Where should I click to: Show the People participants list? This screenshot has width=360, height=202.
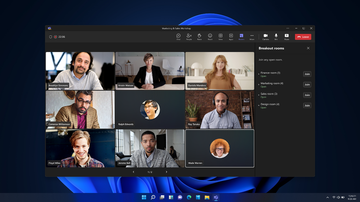click(189, 37)
